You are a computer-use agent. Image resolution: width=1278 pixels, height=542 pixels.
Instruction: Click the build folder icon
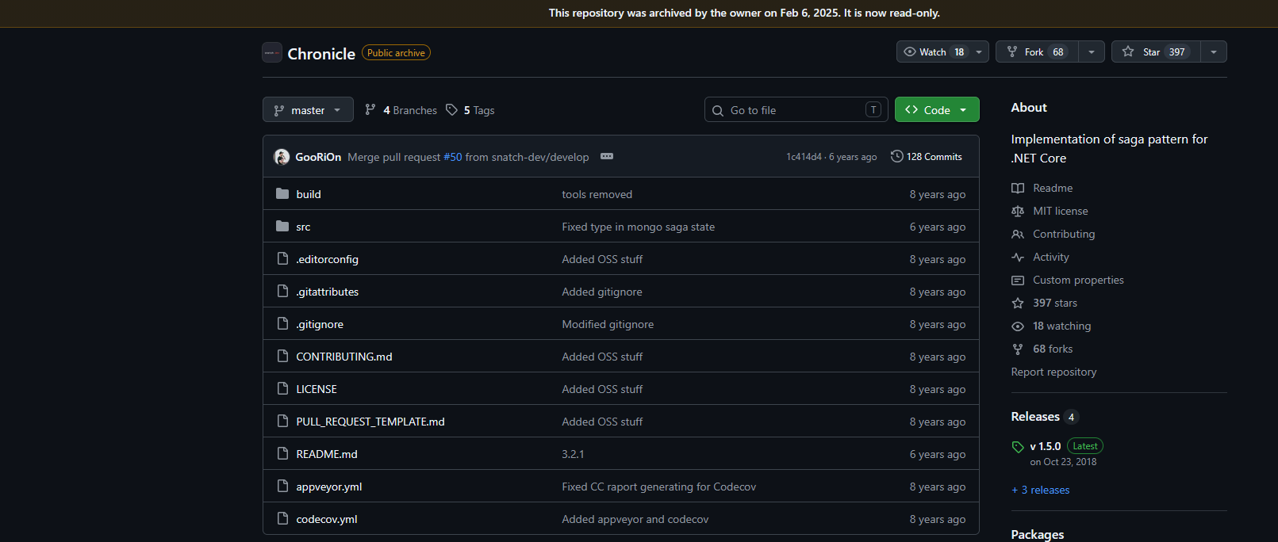click(282, 193)
